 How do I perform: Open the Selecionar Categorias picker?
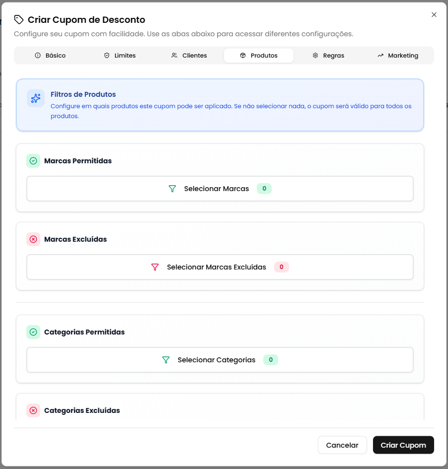220,360
